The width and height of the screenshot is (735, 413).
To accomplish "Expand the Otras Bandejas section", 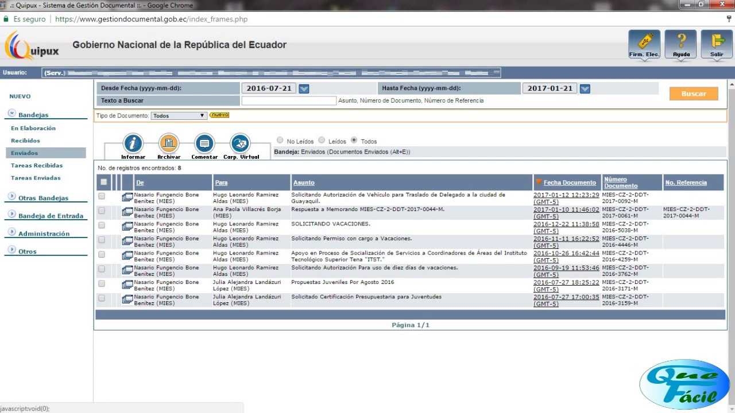I will click(12, 197).
